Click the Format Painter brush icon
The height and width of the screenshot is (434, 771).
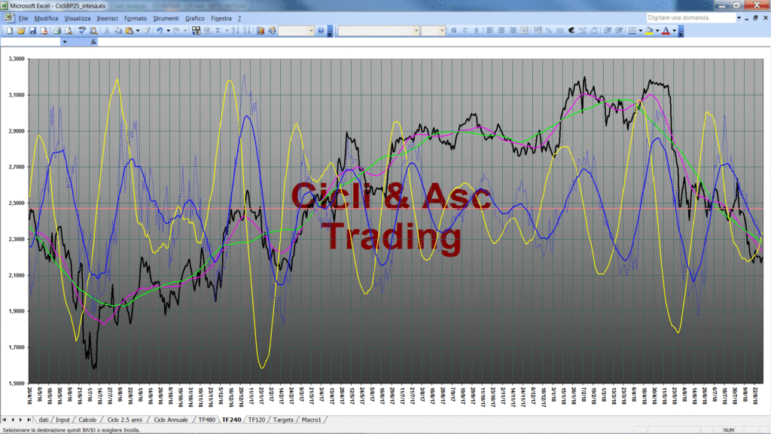pyautogui.click(x=147, y=30)
